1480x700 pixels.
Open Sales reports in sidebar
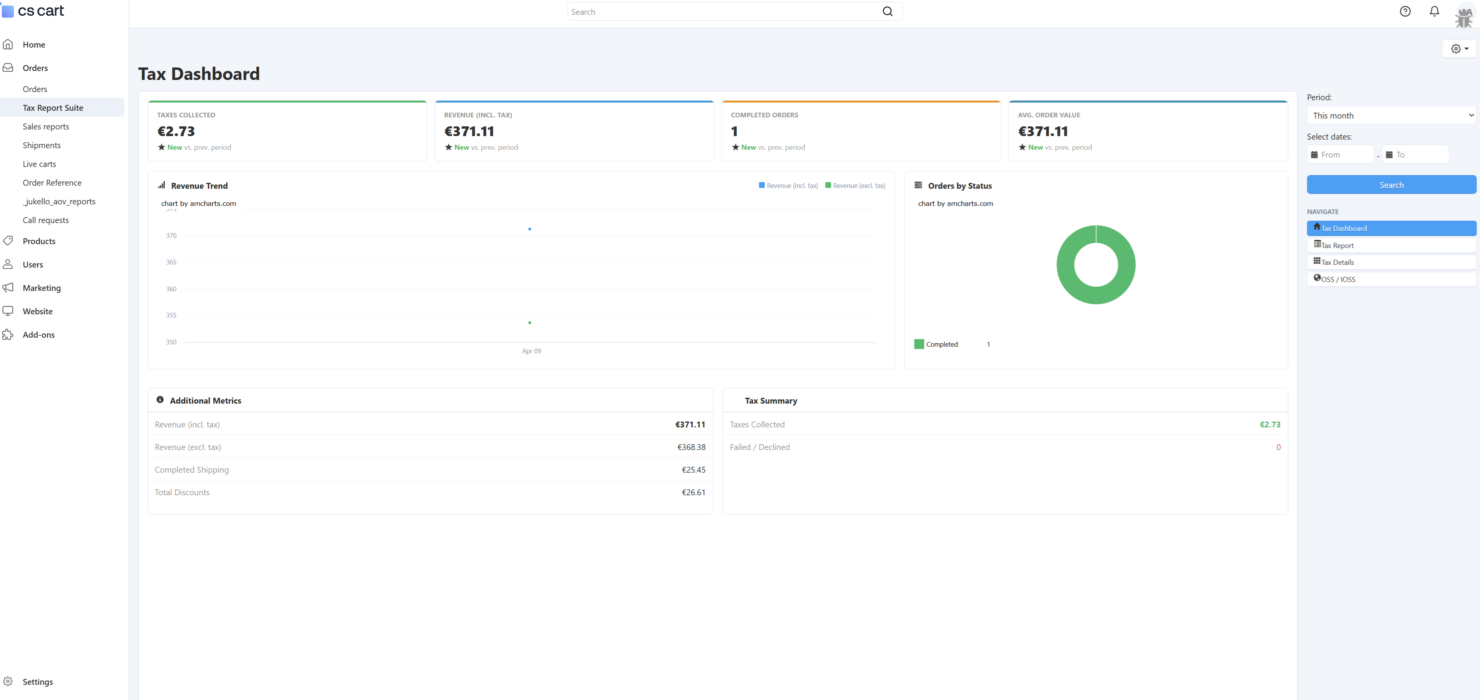tap(46, 126)
